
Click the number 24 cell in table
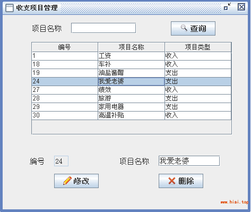[65, 81]
